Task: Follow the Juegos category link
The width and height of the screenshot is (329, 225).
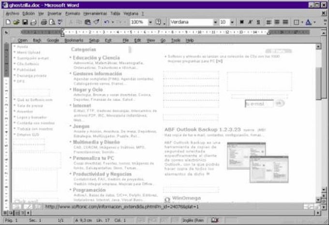Action: tap(81, 126)
